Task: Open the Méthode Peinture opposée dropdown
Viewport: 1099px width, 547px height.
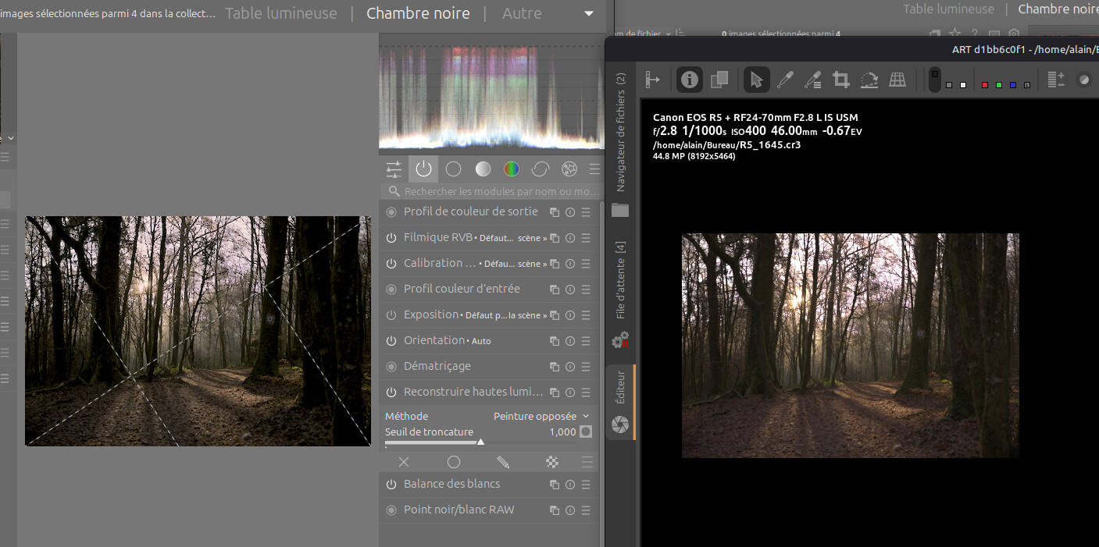Action: pyautogui.click(x=541, y=417)
